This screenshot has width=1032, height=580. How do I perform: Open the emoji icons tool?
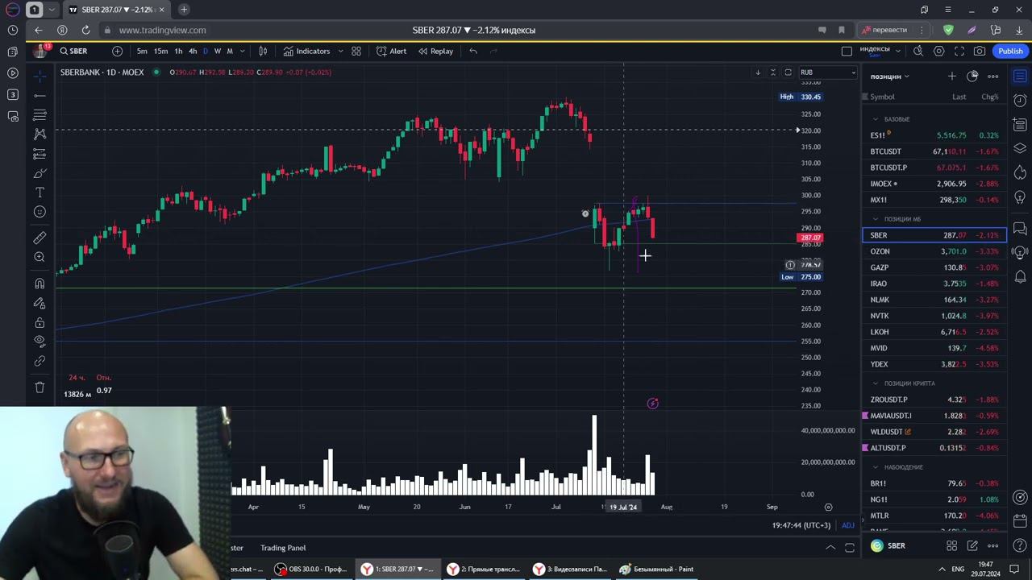click(x=40, y=212)
